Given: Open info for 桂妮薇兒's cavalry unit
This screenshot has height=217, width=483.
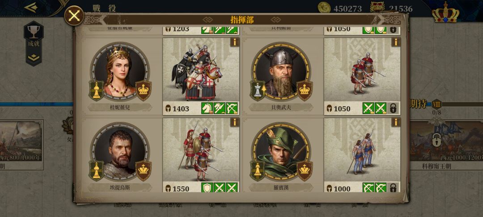Looking at the screenshot, I should (x=234, y=42).
